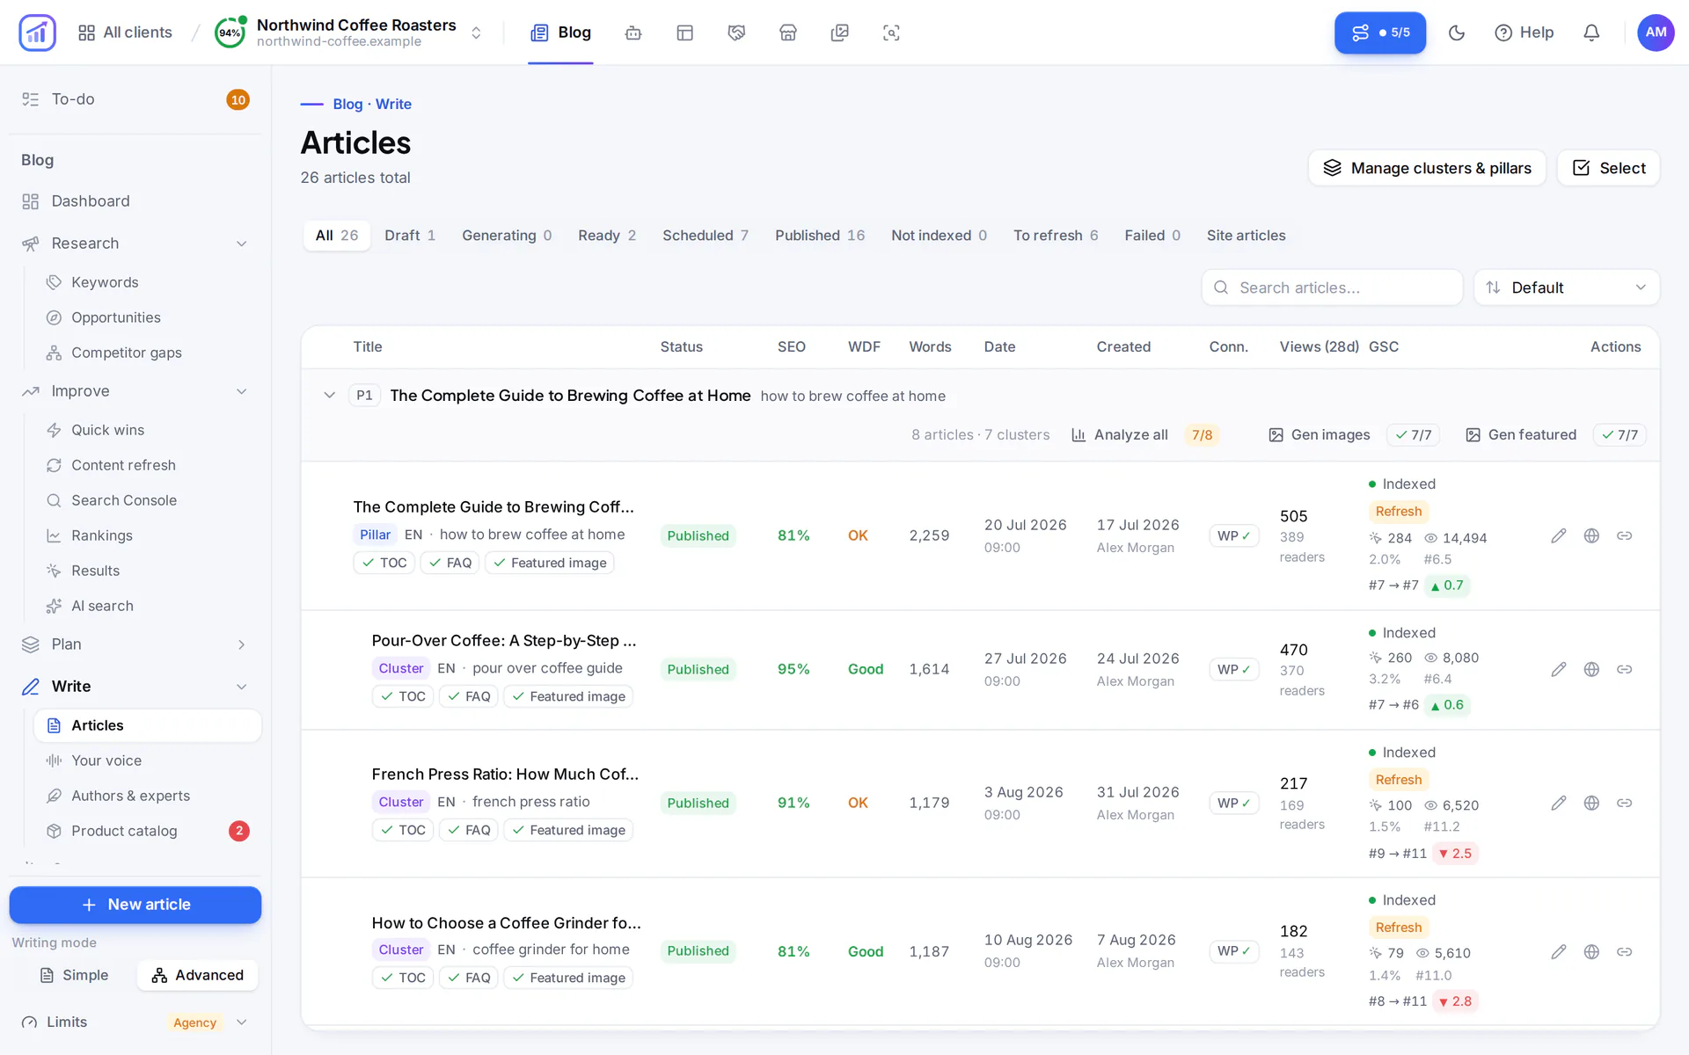This screenshot has height=1055, width=1689.
Task: Open Manage clusters & pillars
Action: (1427, 168)
